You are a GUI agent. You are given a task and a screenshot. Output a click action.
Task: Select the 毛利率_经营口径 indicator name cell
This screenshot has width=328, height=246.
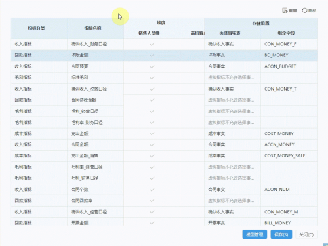coord(96,167)
